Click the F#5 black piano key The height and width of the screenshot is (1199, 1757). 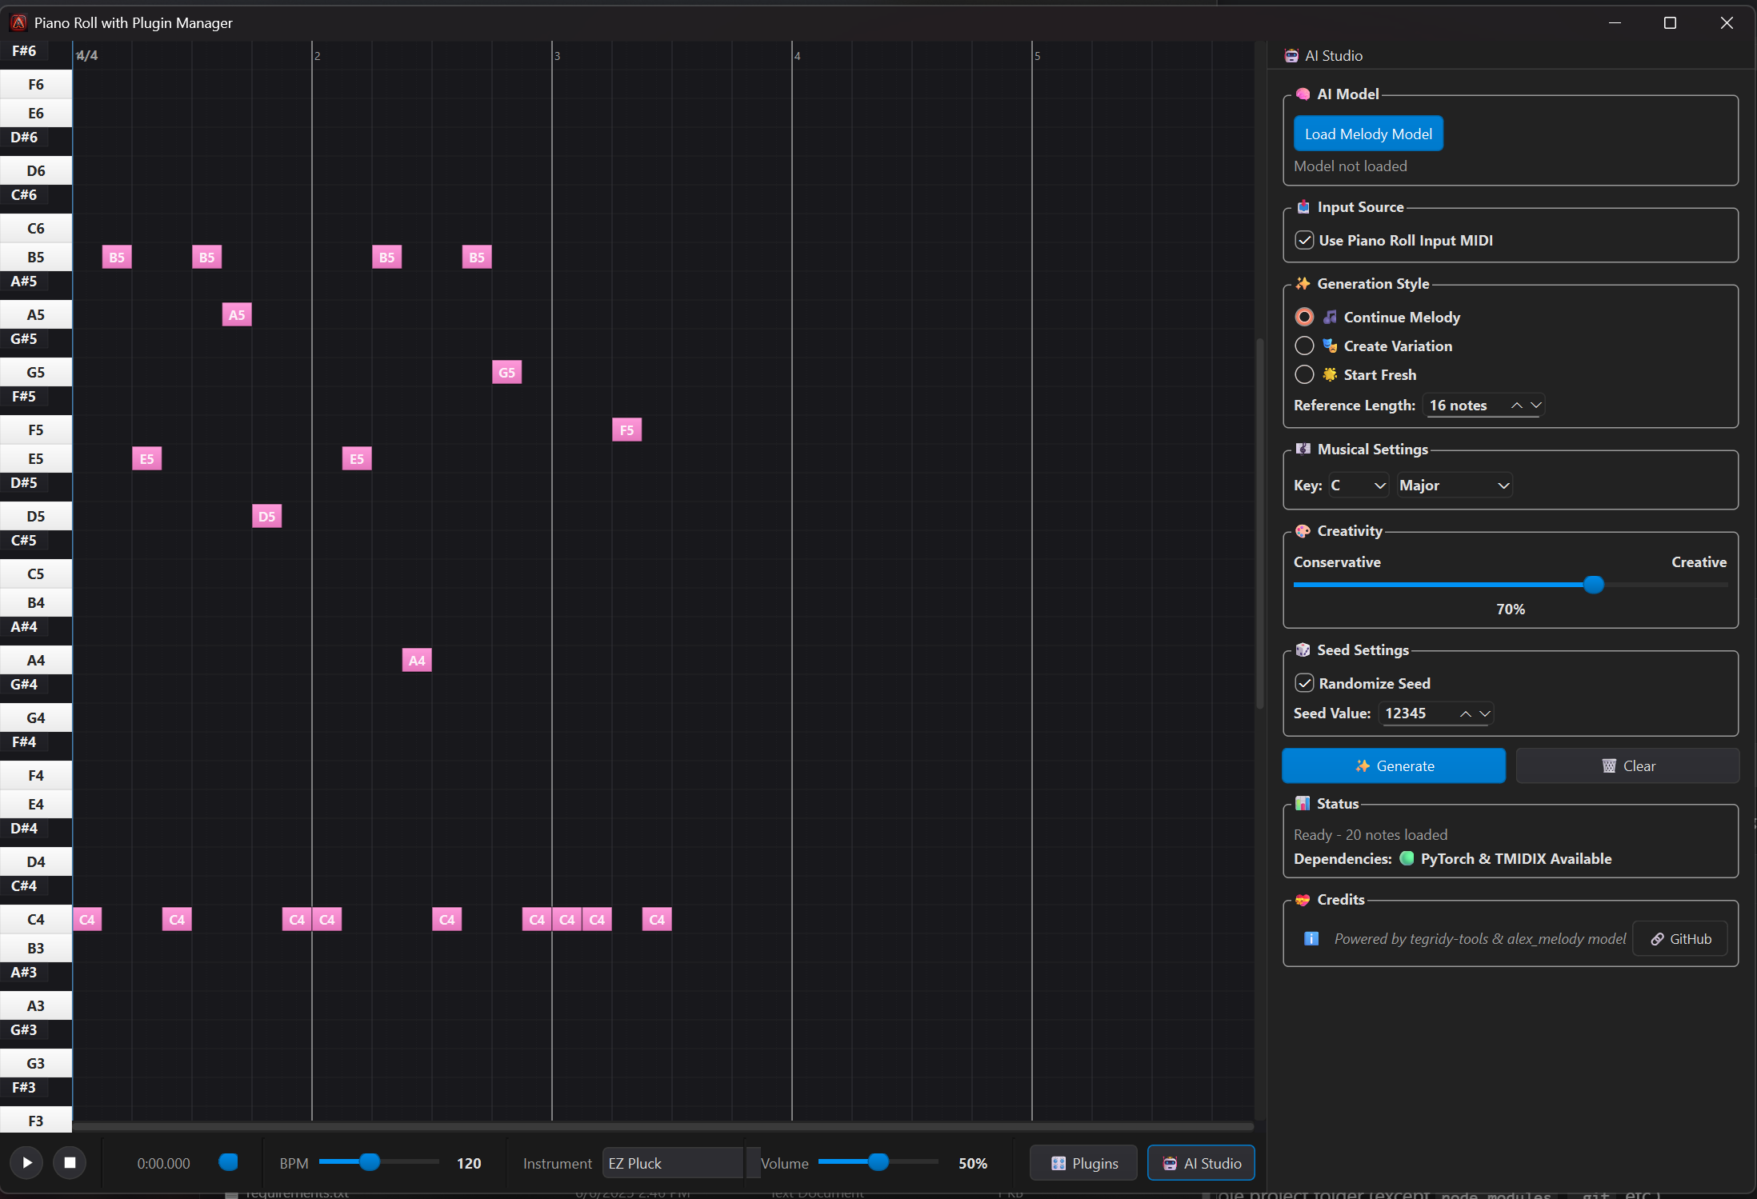tap(24, 396)
